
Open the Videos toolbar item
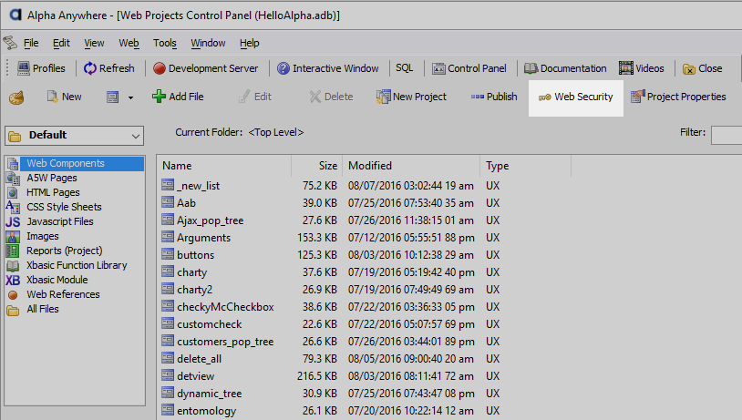point(641,68)
